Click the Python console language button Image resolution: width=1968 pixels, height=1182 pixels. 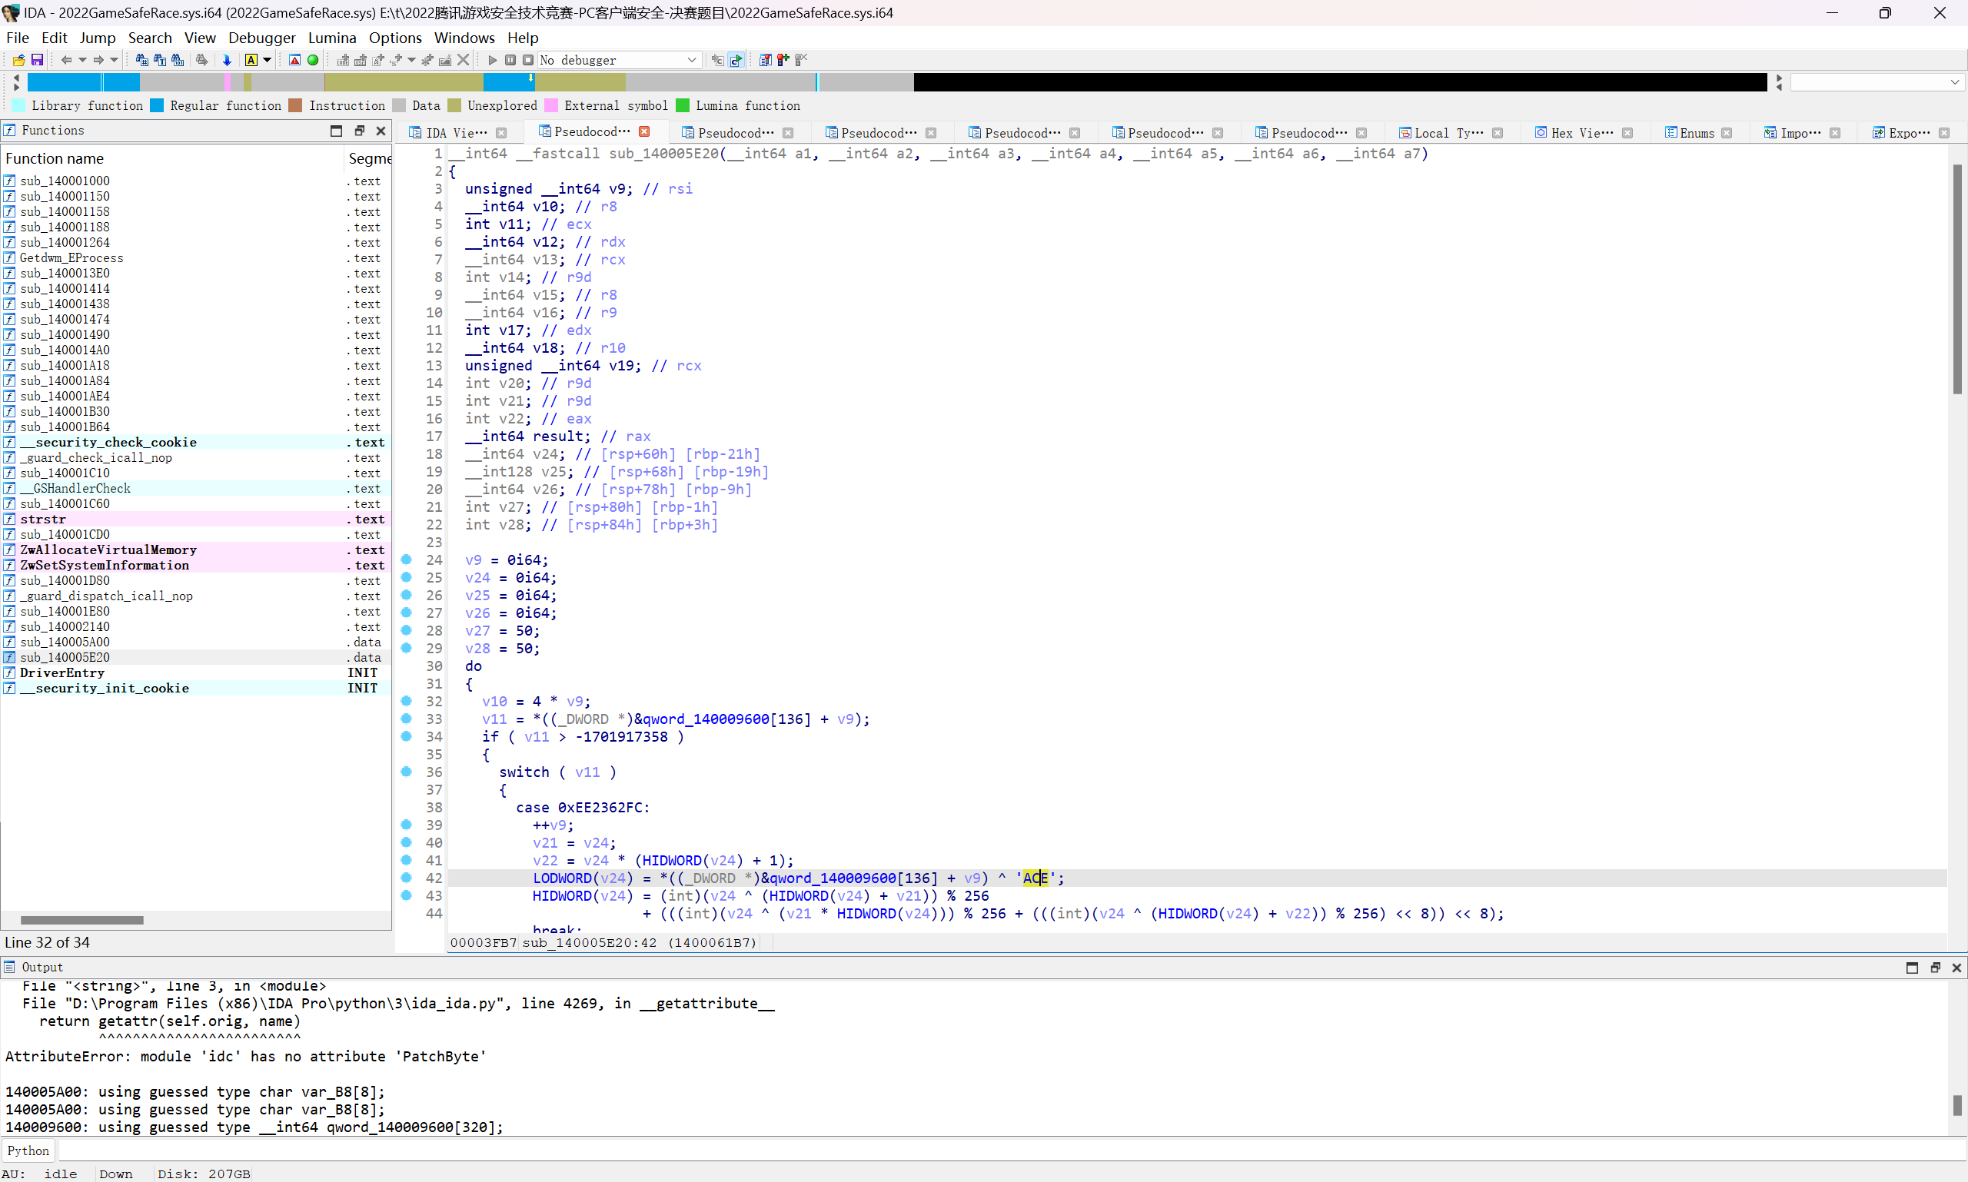(28, 1150)
